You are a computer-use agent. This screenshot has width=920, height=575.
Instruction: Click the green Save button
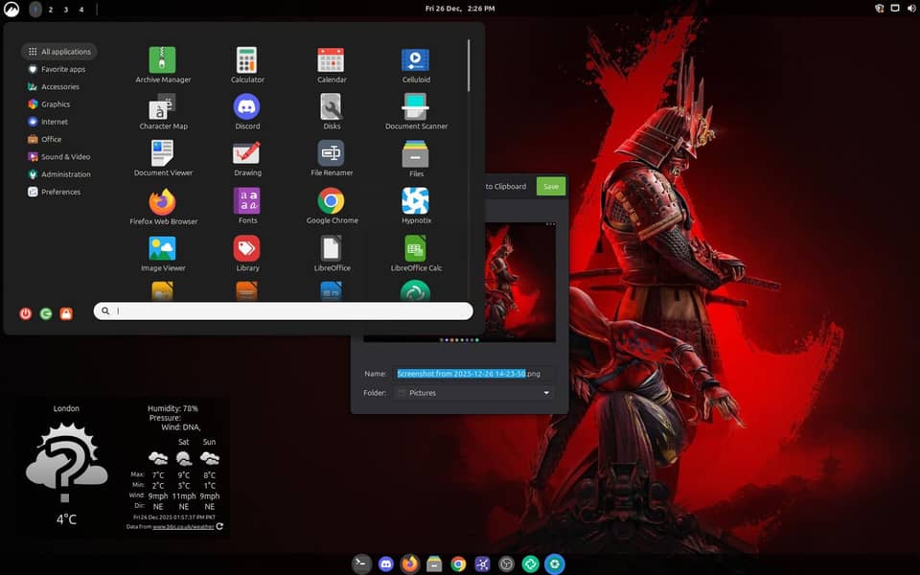tap(550, 187)
